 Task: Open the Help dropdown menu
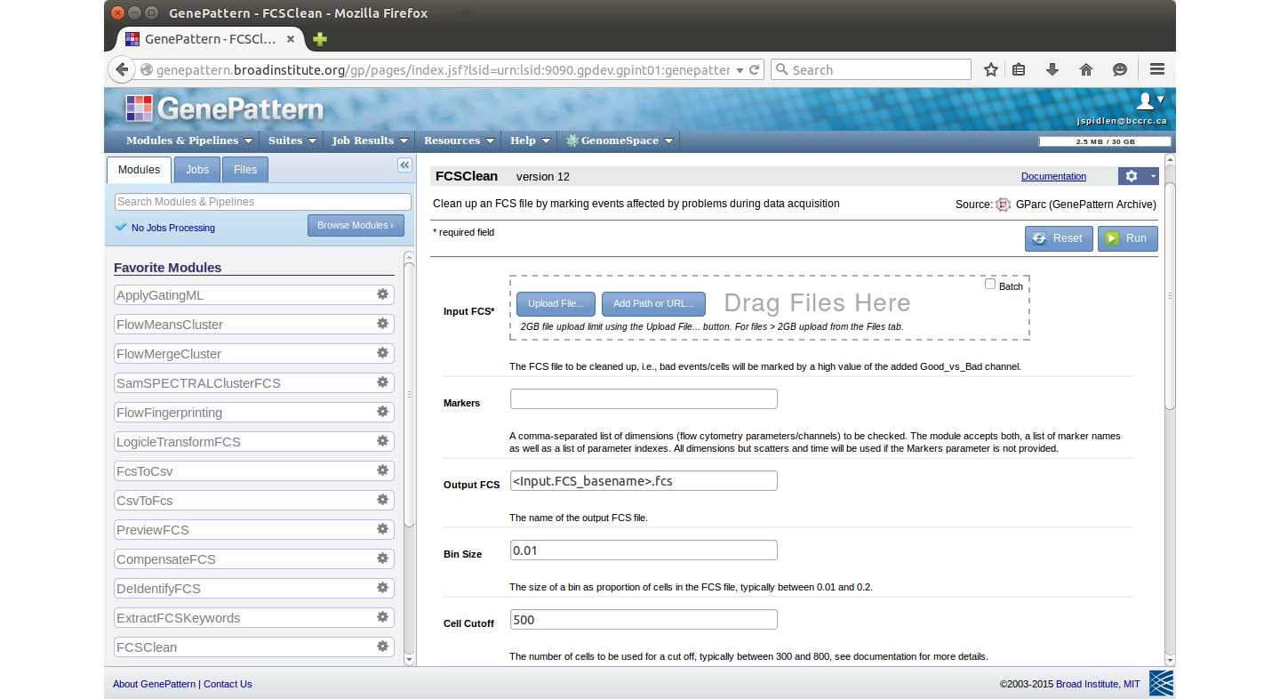pyautogui.click(x=530, y=141)
